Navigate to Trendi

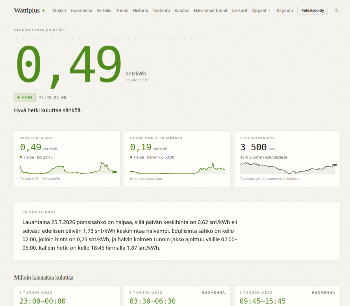(x=122, y=10)
